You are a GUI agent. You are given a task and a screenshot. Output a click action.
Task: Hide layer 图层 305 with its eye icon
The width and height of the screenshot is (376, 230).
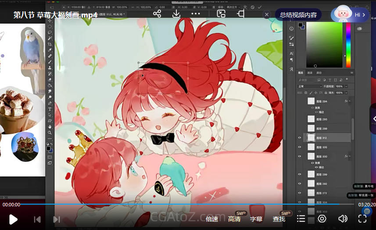300,147
